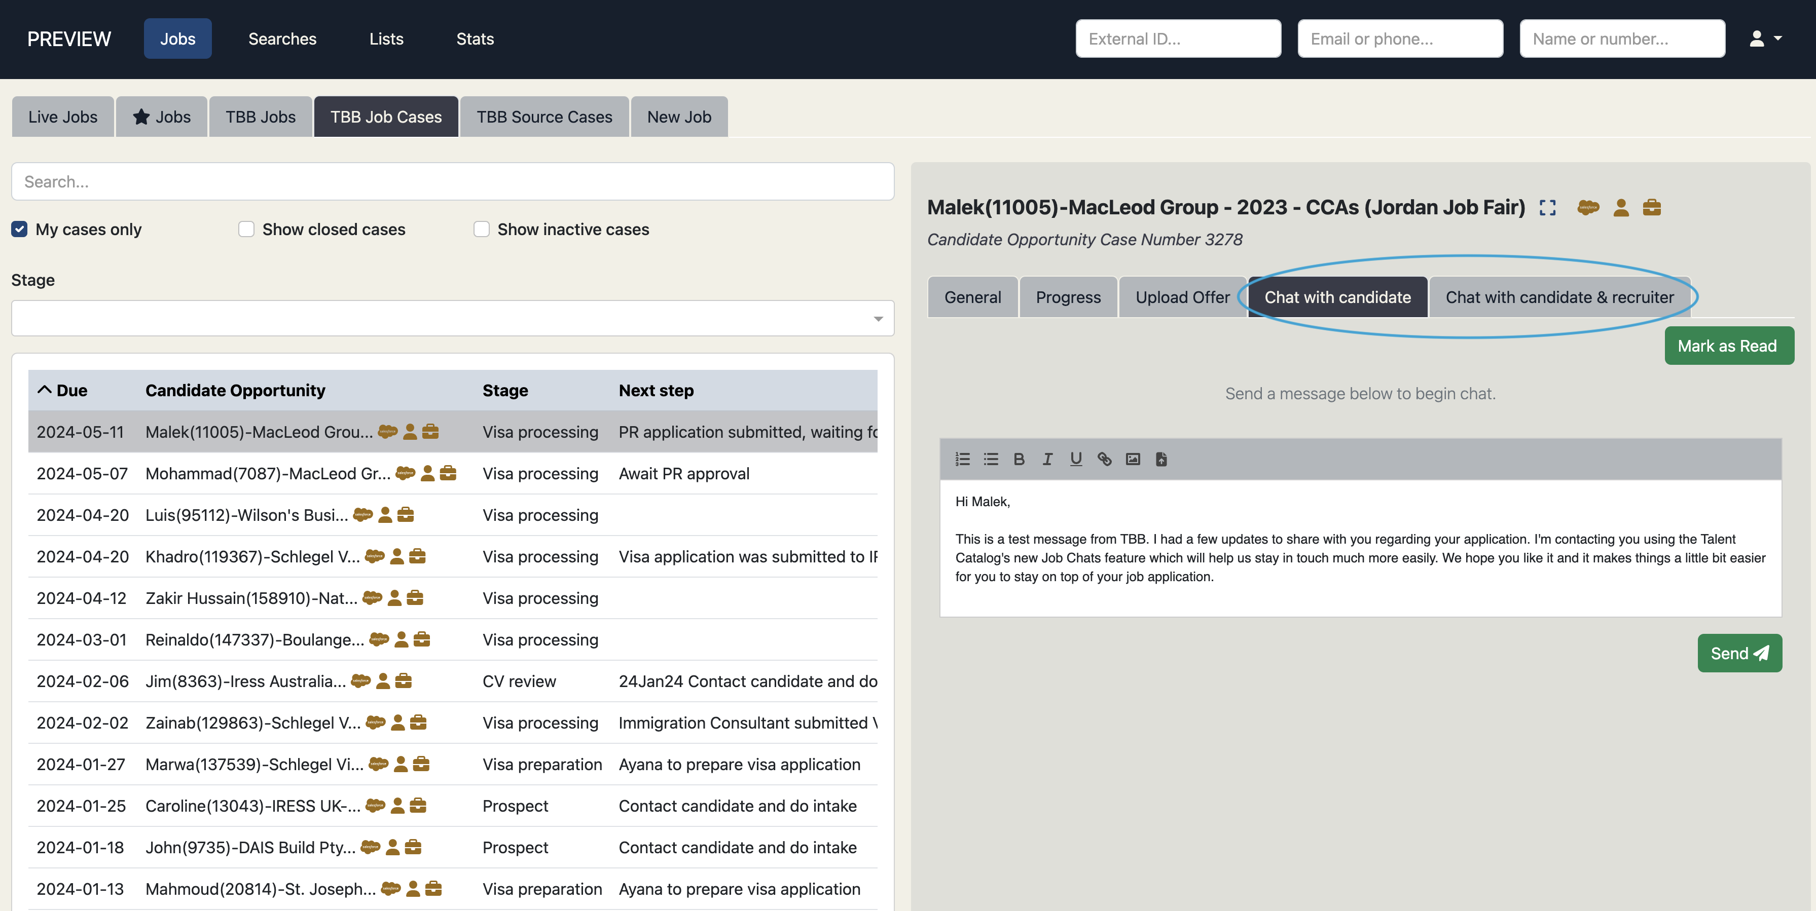The height and width of the screenshot is (911, 1816).
Task: Tick Show inactive cases
Action: coord(482,229)
